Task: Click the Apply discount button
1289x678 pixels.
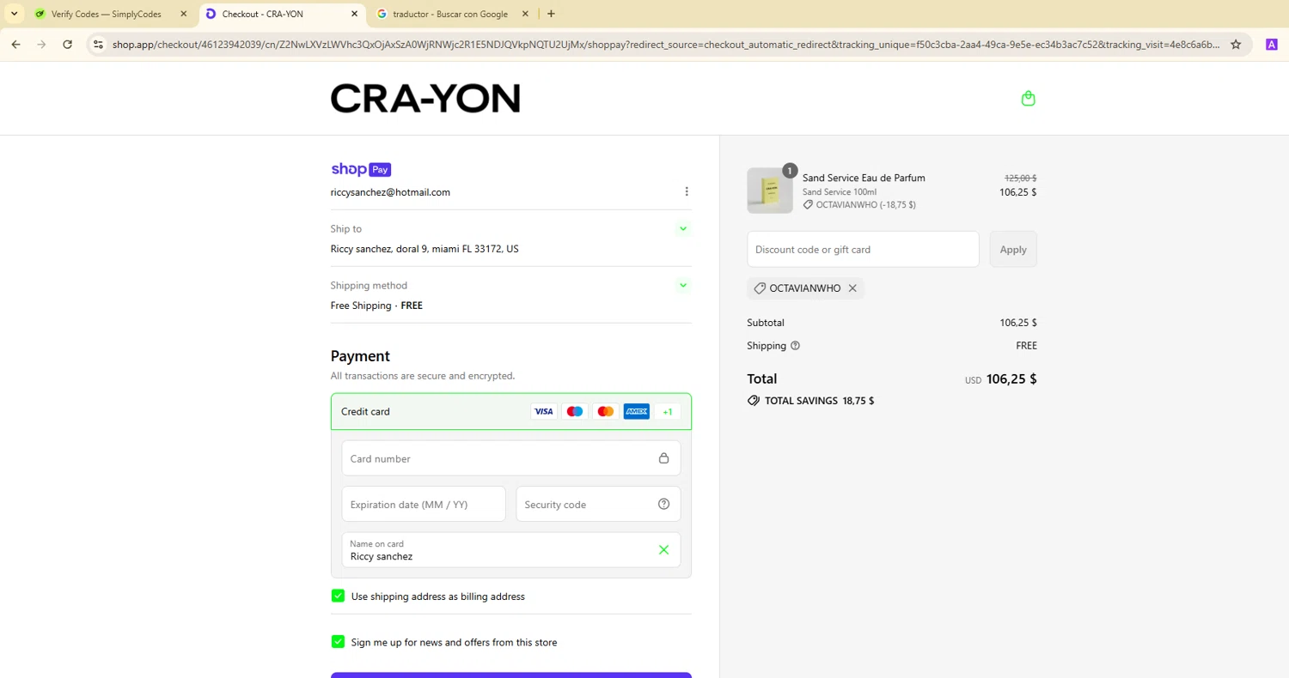Action: (x=1013, y=249)
